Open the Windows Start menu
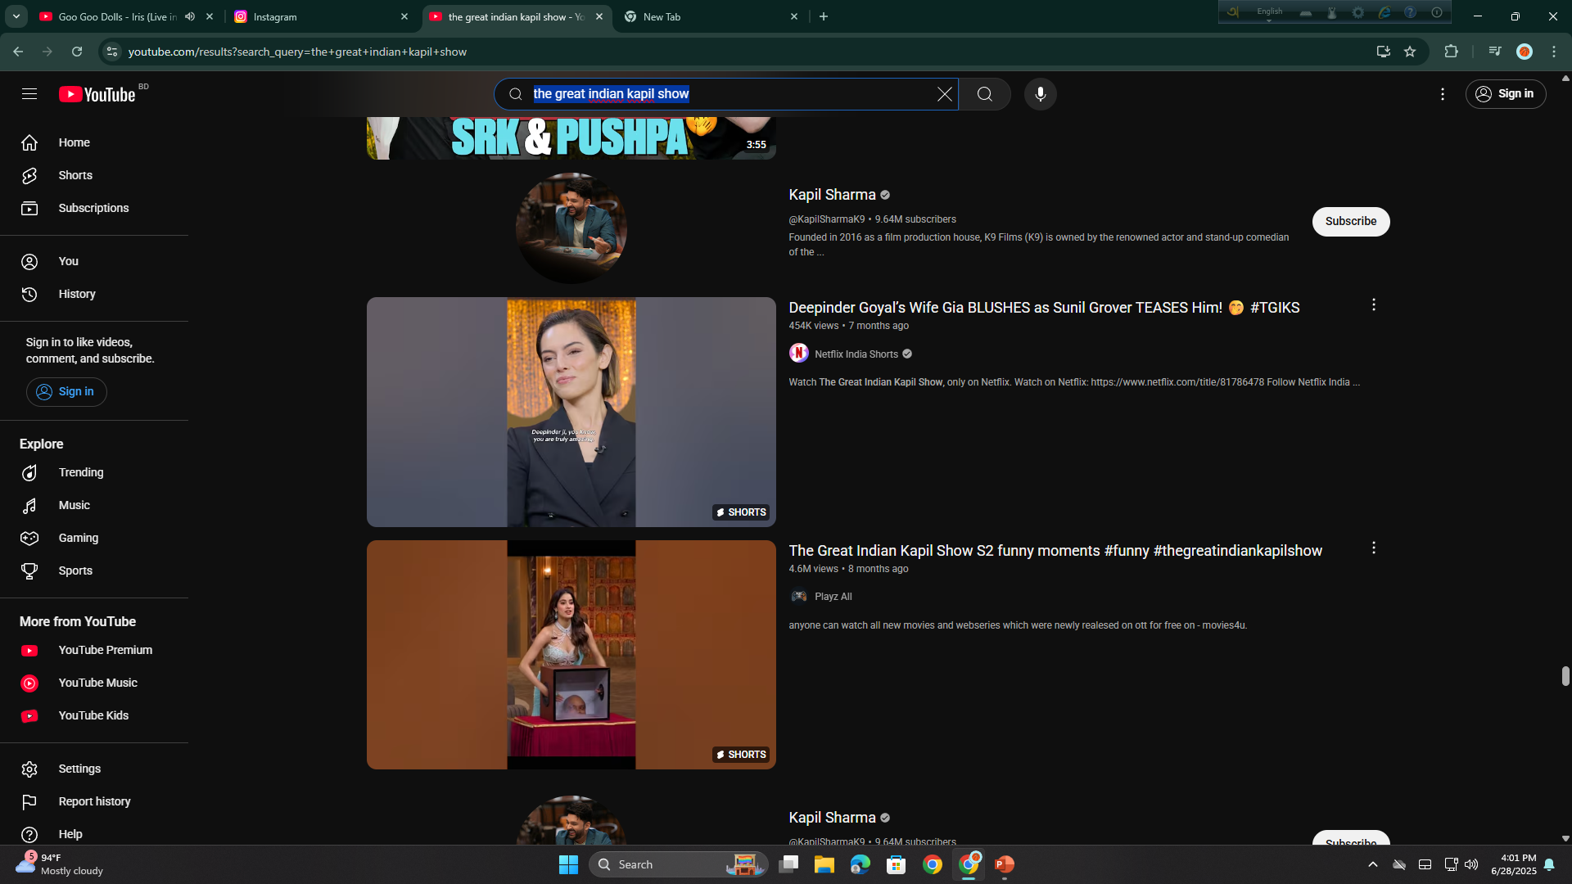The width and height of the screenshot is (1572, 884). click(568, 864)
